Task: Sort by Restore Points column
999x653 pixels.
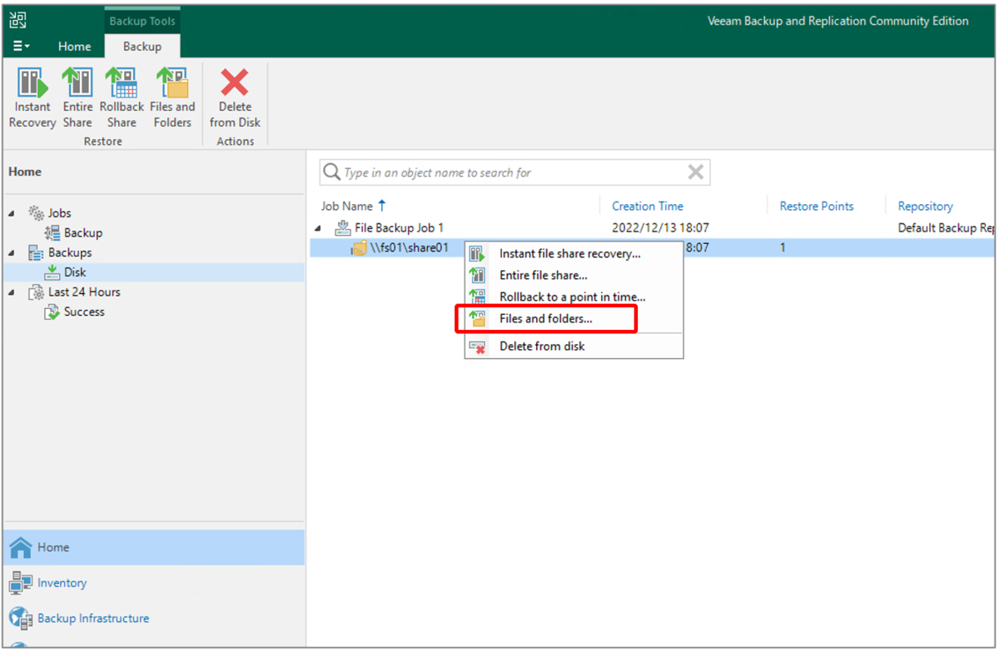Action: pos(817,207)
